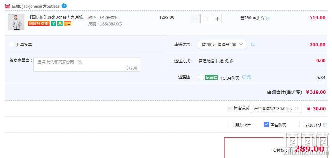The width and height of the screenshot is (332, 158).
Task: Click the quantity input field
Action: tap(206, 19)
